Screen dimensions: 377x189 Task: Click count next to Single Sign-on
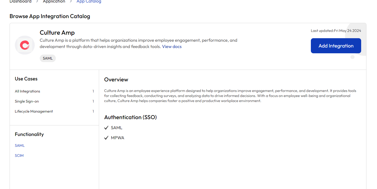(x=93, y=101)
